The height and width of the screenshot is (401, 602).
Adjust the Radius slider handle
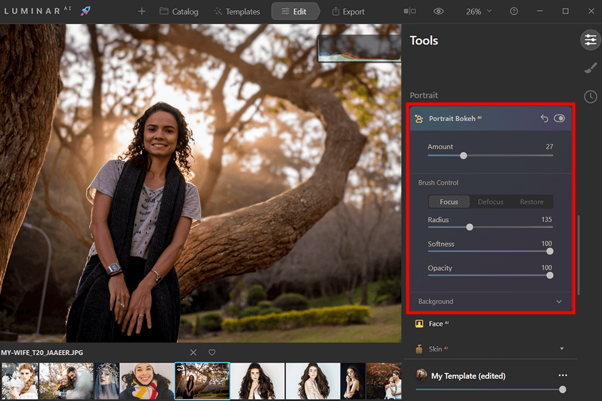point(470,227)
